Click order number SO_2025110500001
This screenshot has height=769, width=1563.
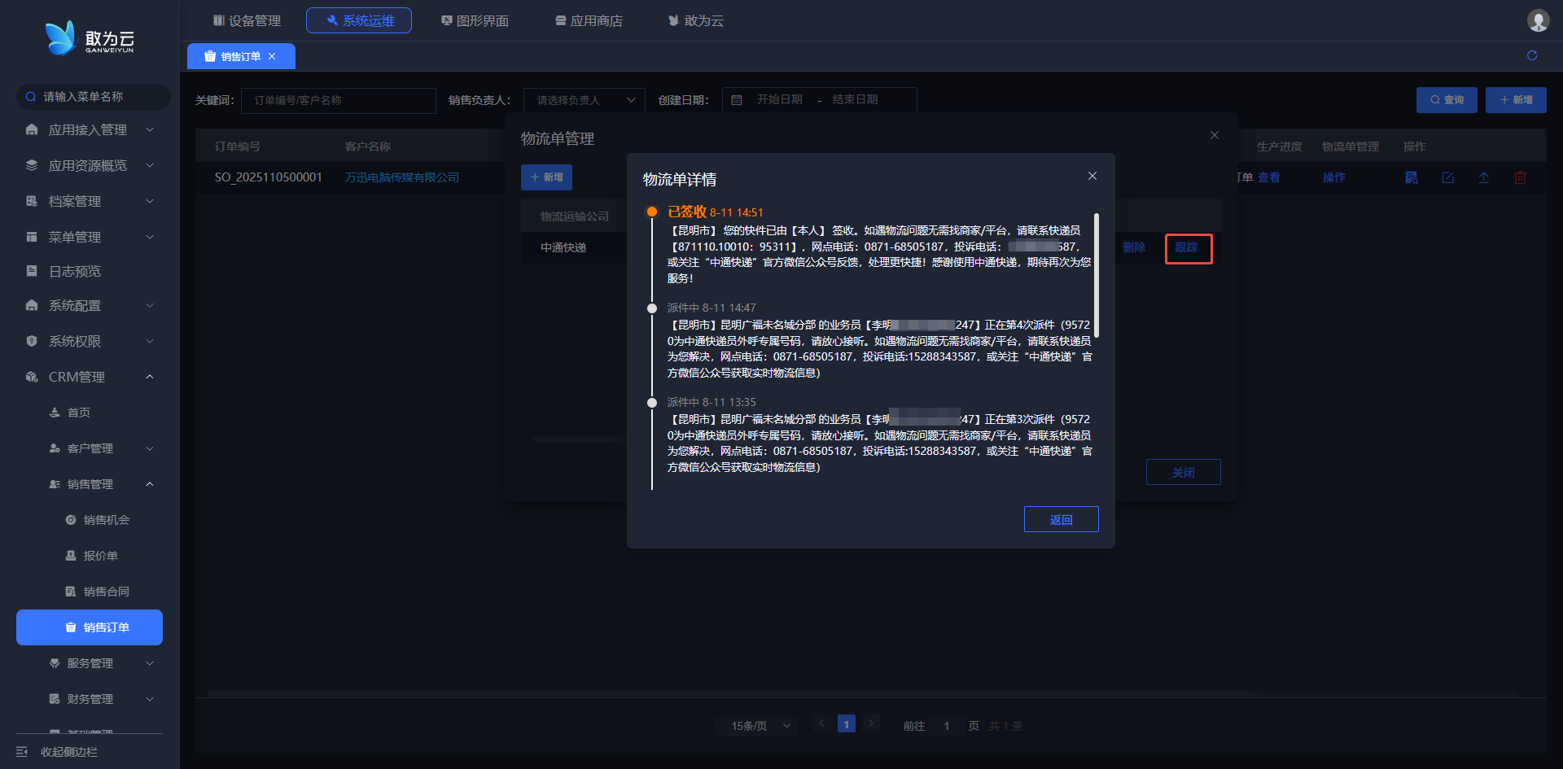click(x=269, y=177)
